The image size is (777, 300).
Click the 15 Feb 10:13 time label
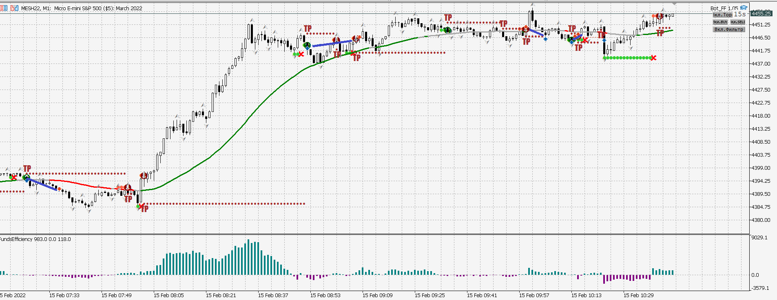(587, 295)
